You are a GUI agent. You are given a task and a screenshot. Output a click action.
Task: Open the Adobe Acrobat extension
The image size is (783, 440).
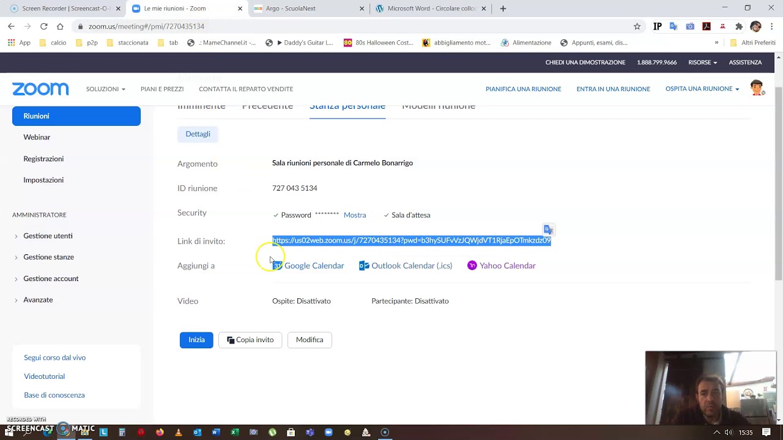707,26
